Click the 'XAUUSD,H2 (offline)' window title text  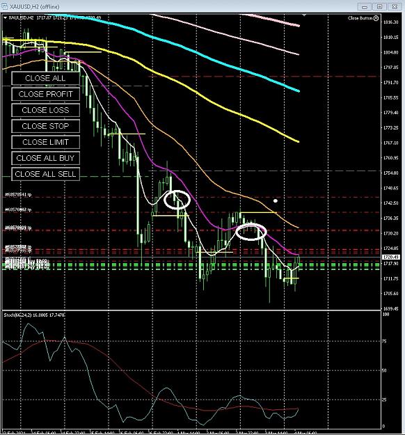point(34,6)
